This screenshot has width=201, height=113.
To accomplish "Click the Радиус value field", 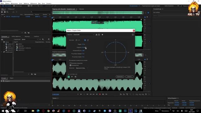I will coord(84,44).
